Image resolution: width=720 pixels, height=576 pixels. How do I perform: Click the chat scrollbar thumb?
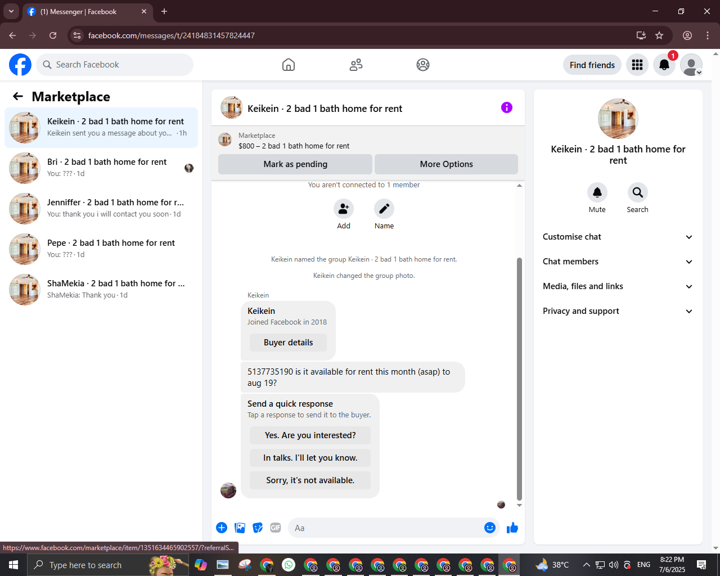tap(519, 379)
